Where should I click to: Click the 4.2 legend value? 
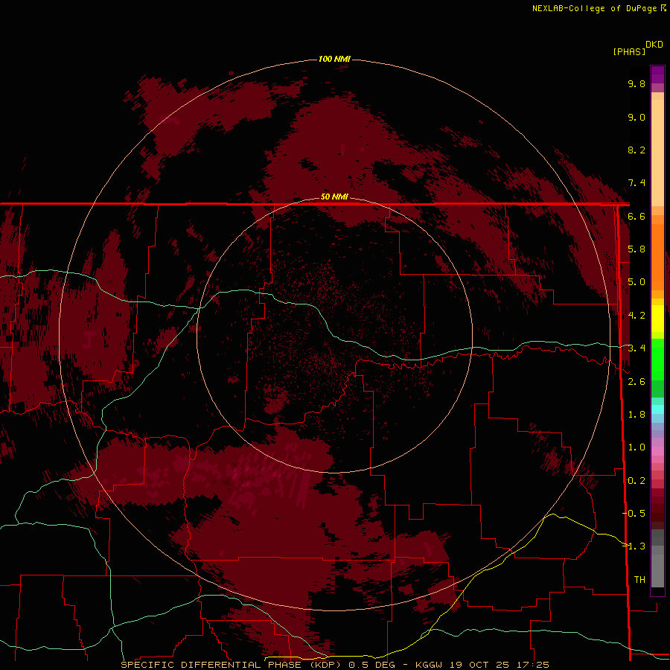click(x=636, y=316)
